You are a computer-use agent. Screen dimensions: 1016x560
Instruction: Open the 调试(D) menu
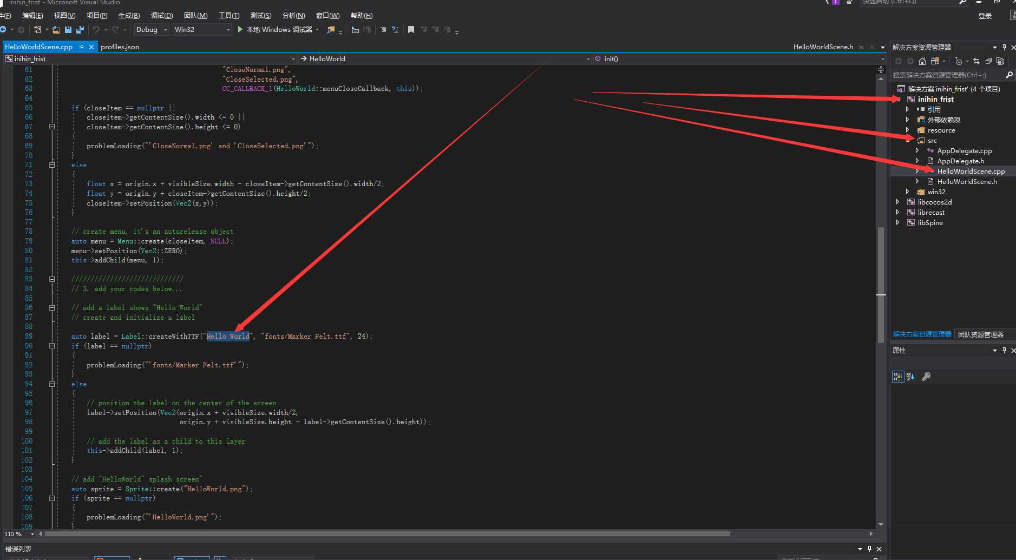point(162,15)
